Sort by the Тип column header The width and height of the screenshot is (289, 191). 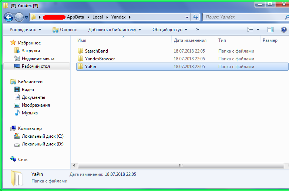pyautogui.click(x=222, y=40)
